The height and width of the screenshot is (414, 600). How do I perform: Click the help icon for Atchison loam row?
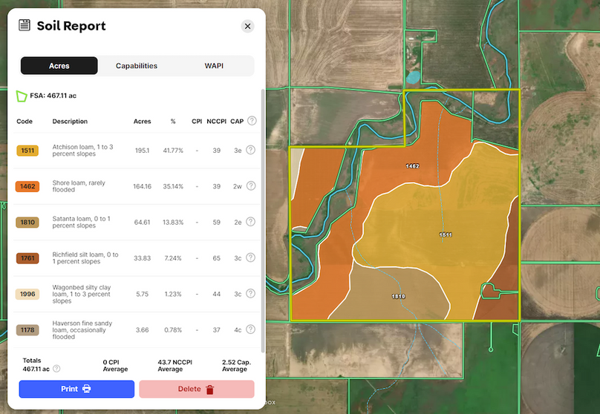click(250, 150)
